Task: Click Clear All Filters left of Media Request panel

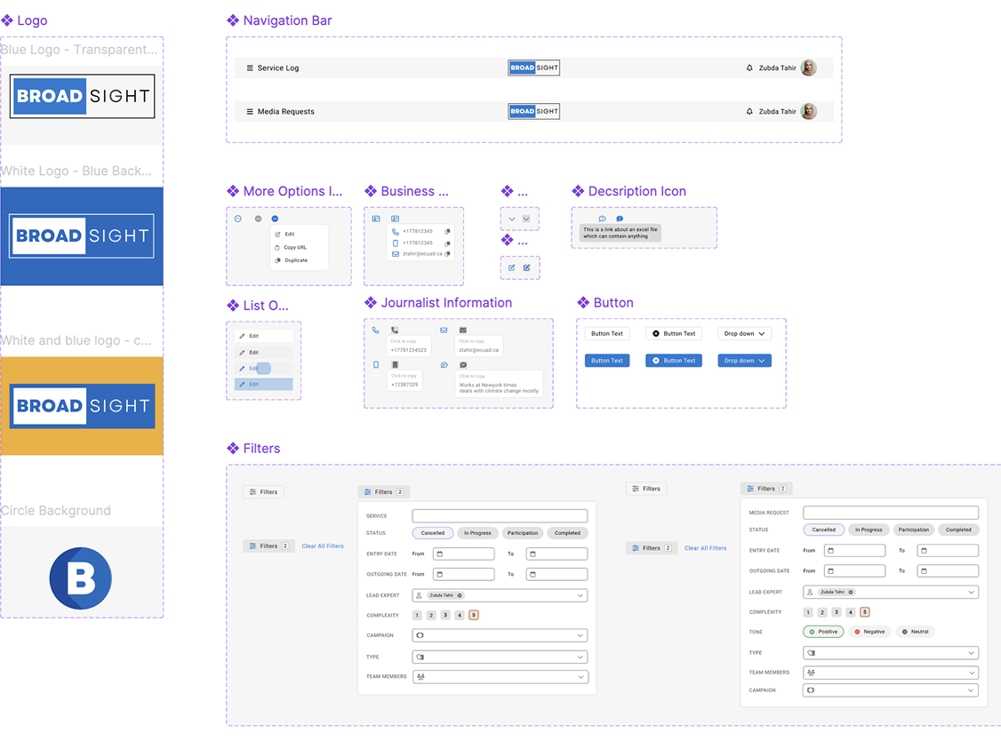Action: click(706, 548)
